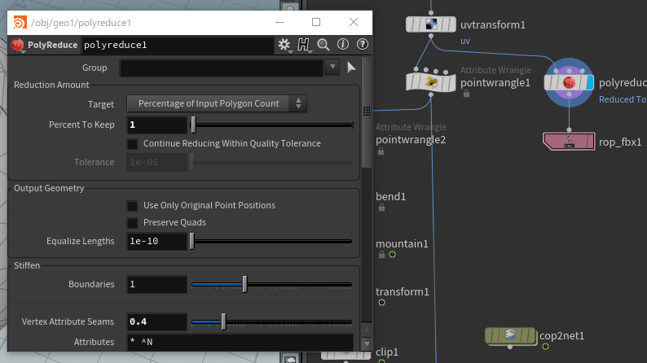Minimize the polyreduce1 parameter window
The height and width of the screenshot is (363, 647).
coord(279,22)
